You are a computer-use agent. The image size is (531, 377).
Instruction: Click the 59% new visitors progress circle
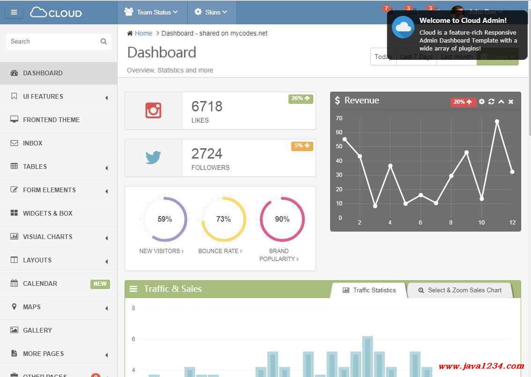(x=164, y=219)
